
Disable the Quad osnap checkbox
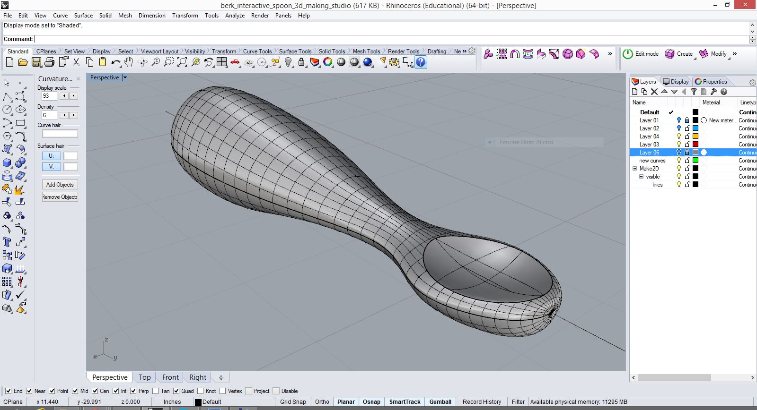176,391
